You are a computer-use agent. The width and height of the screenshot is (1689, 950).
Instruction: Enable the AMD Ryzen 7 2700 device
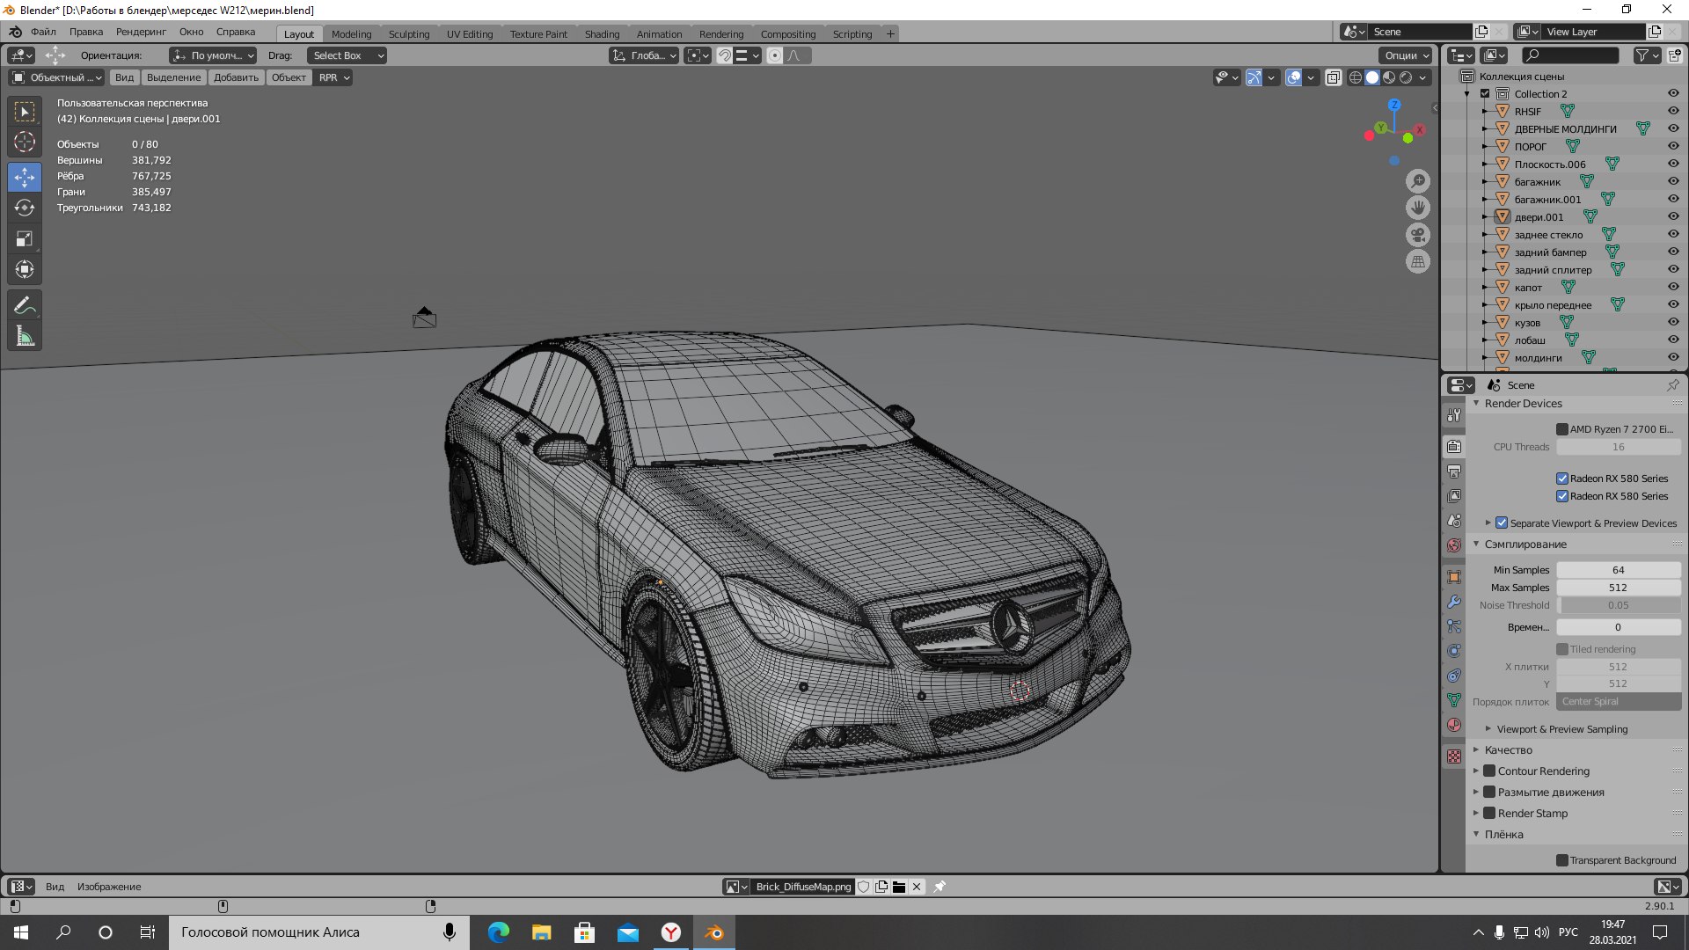coord(1562,429)
